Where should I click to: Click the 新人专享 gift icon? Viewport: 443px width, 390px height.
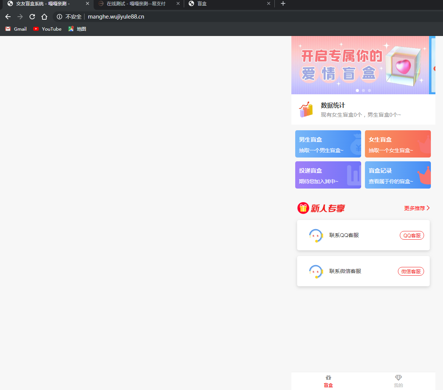point(303,208)
